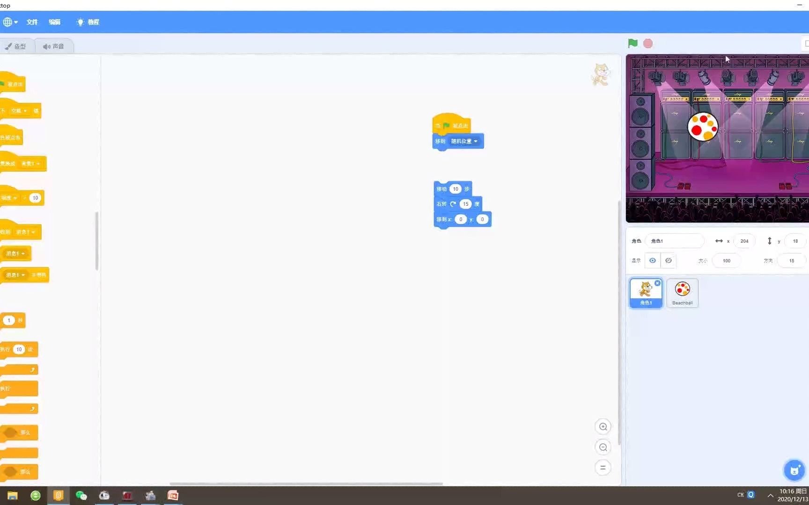Click the Scratch app taskbar icon

(x=59, y=496)
